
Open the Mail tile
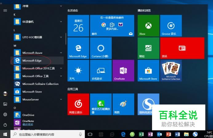point(112,26)
